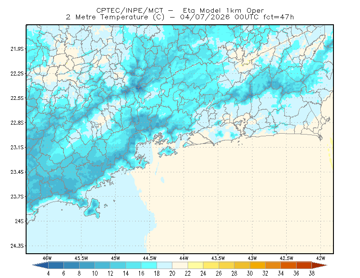Click the pale blue legend swatch between 18 and 20
This screenshot has width=360, height=278.
point(165,265)
